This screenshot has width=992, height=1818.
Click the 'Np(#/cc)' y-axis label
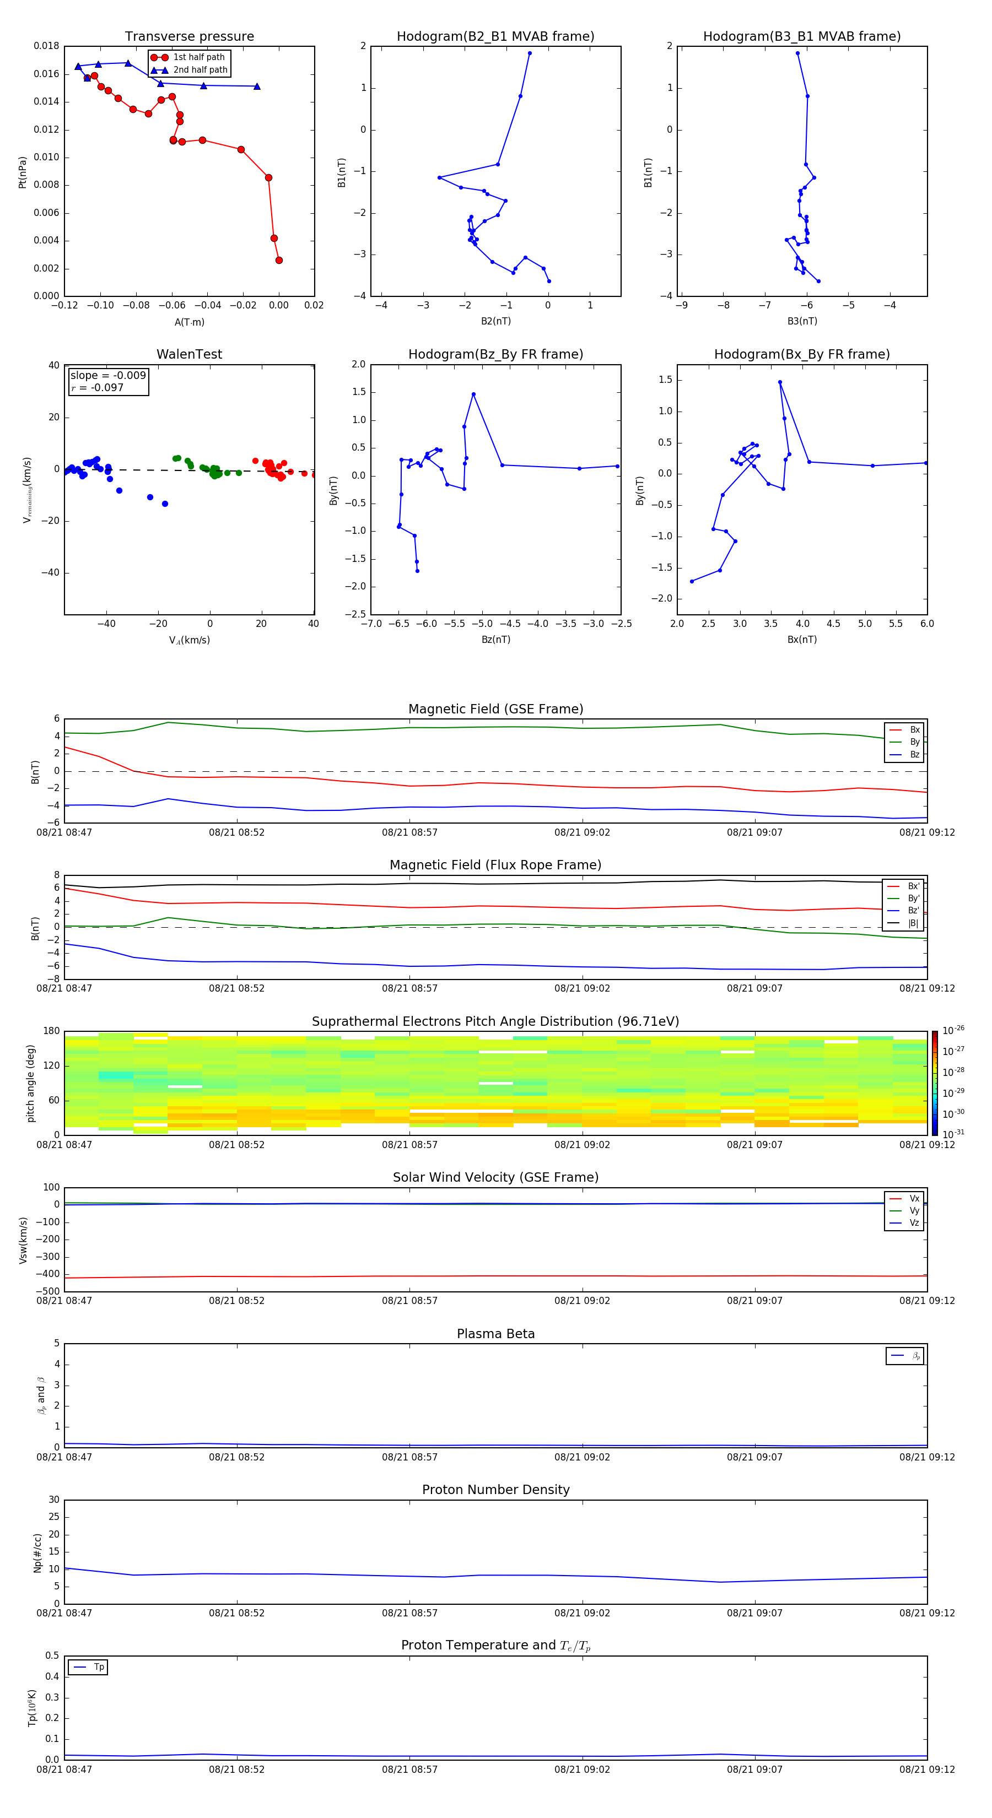[x=37, y=1552]
